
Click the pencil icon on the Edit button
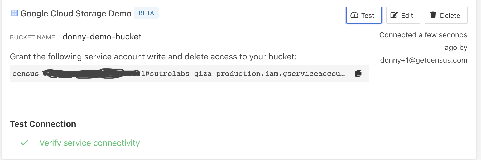pyautogui.click(x=394, y=15)
